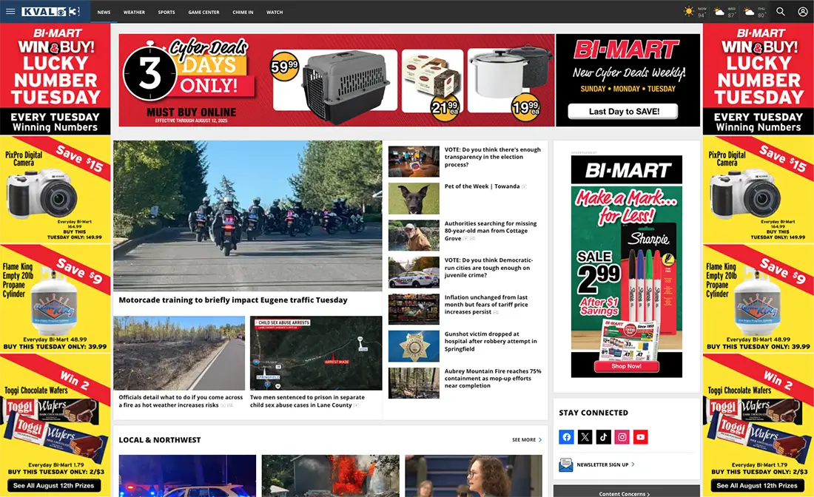The width and height of the screenshot is (814, 497).
Task: Open Pet of the Week Towanda link
Action: [x=482, y=186]
